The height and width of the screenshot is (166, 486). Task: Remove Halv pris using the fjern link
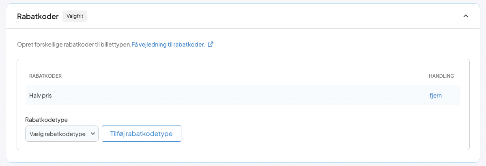pyautogui.click(x=436, y=96)
